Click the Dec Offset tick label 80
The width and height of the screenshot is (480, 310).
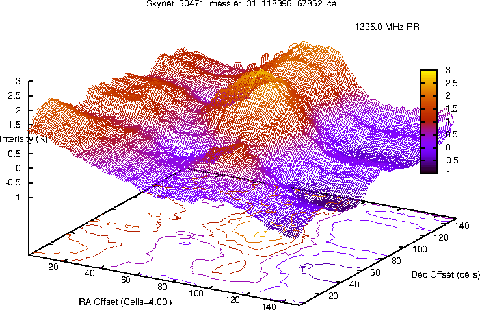[397, 261]
